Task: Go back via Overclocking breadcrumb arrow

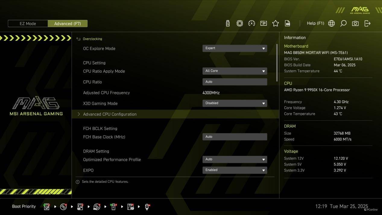Action: pyautogui.click(x=78, y=39)
